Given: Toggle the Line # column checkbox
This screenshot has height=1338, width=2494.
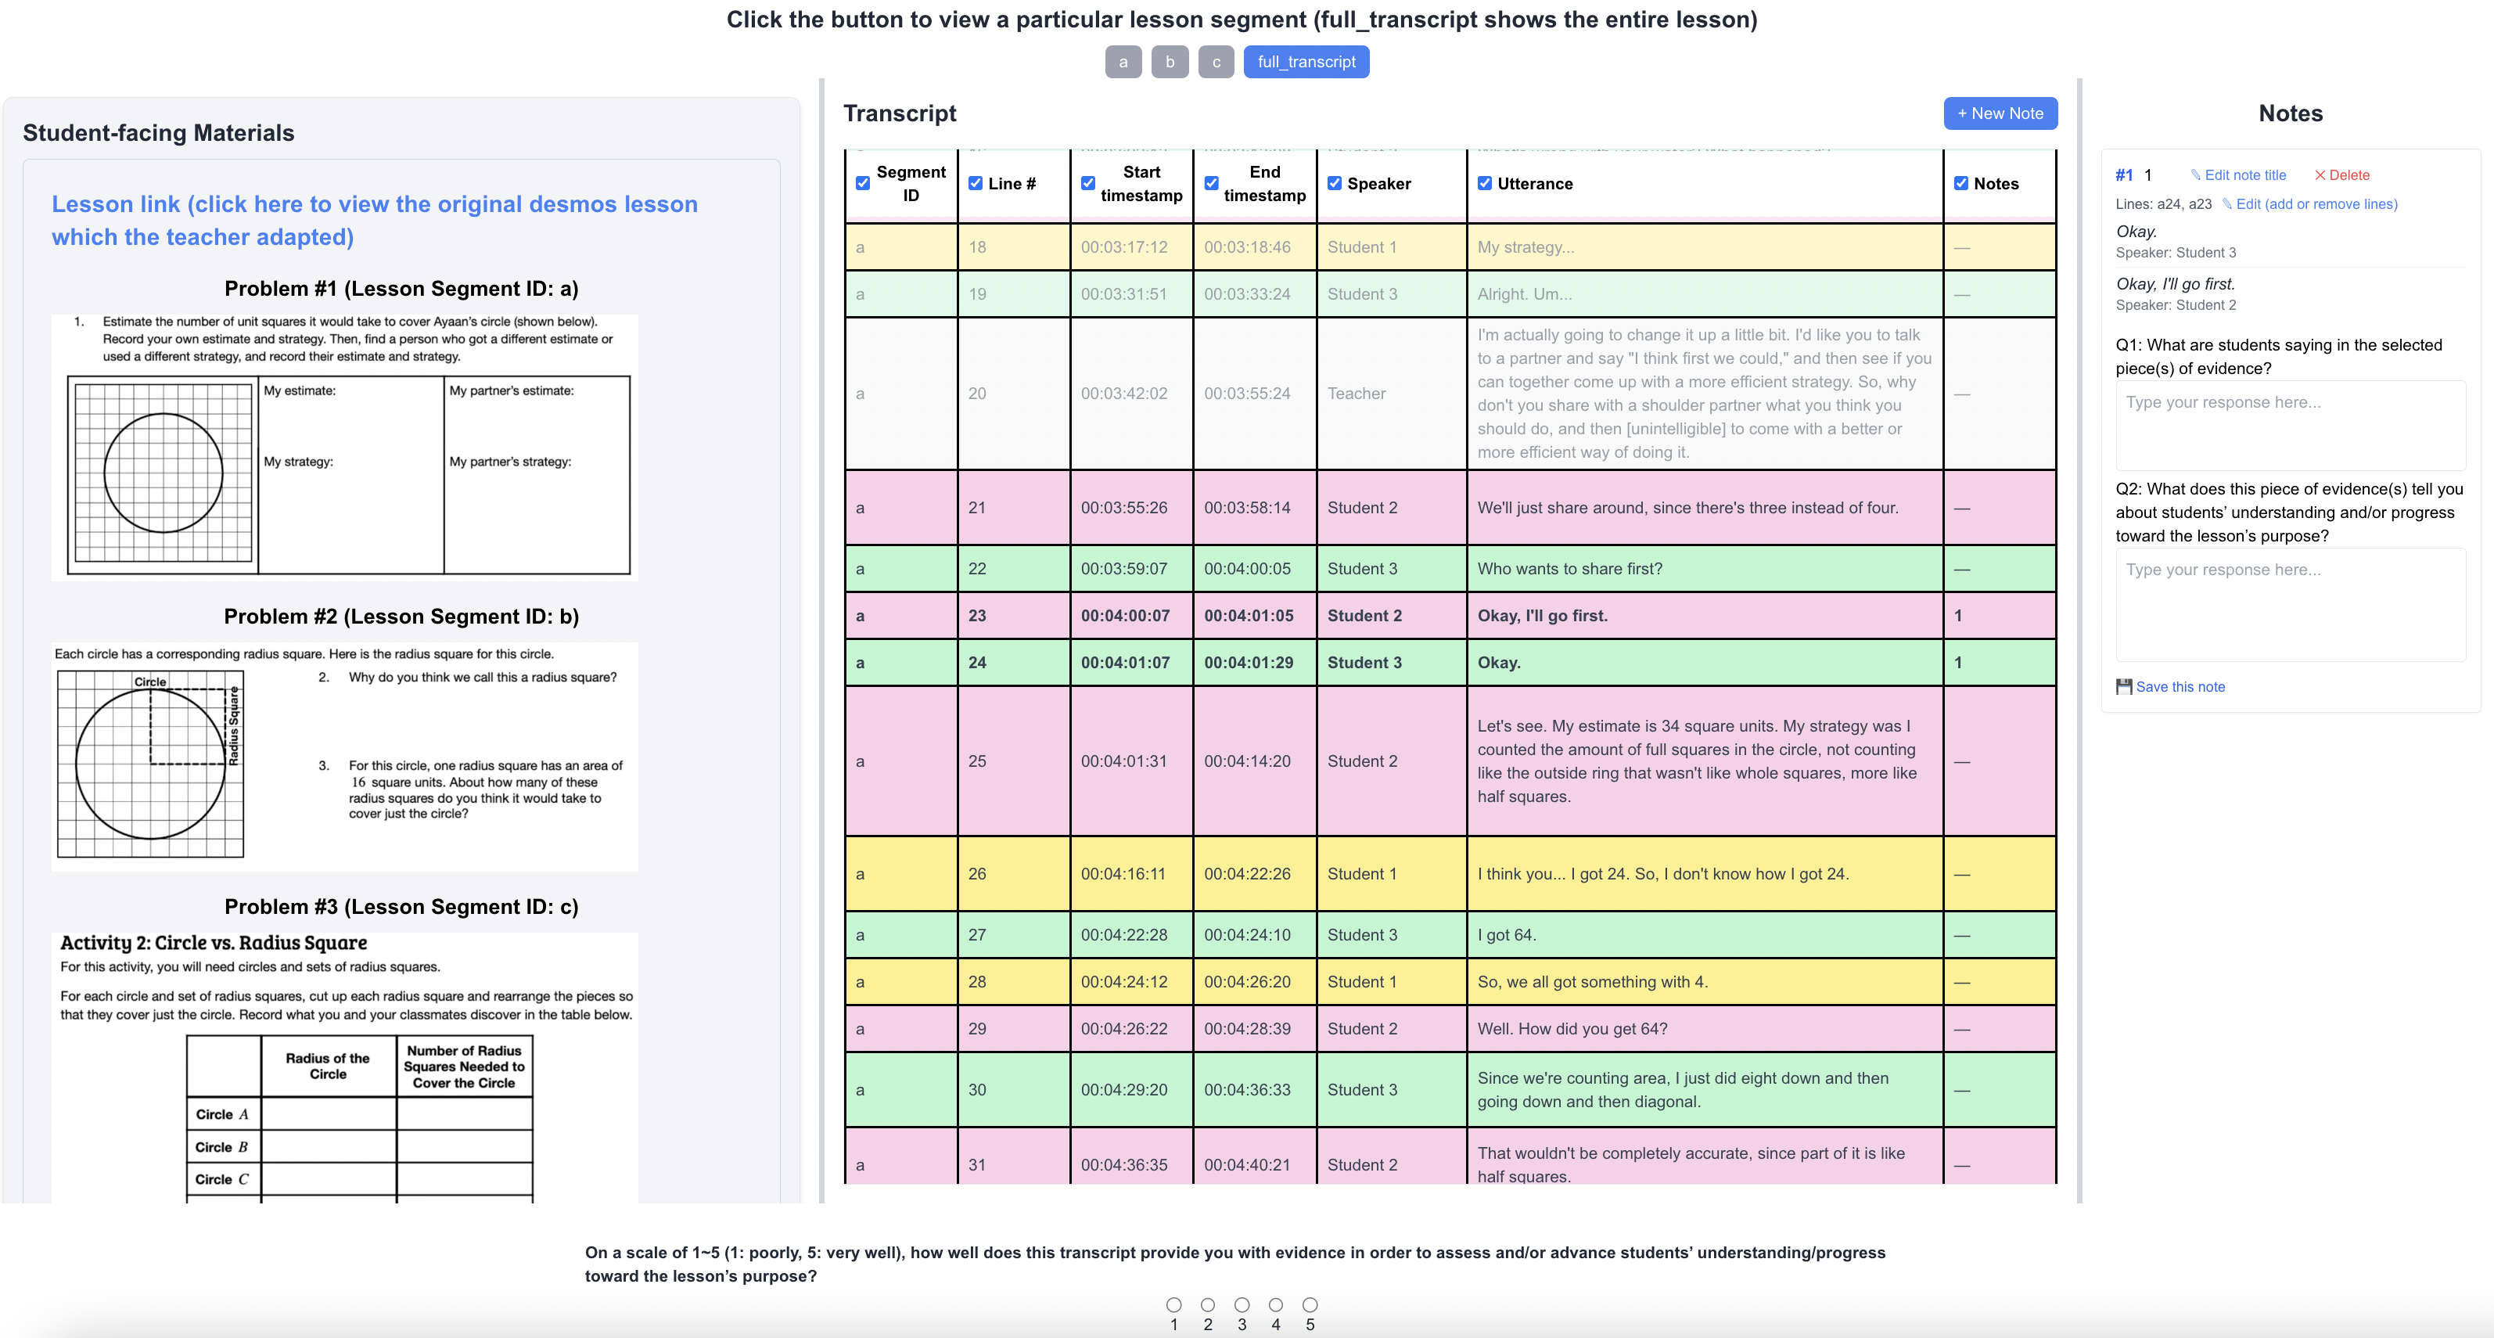Looking at the screenshot, I should (x=975, y=183).
